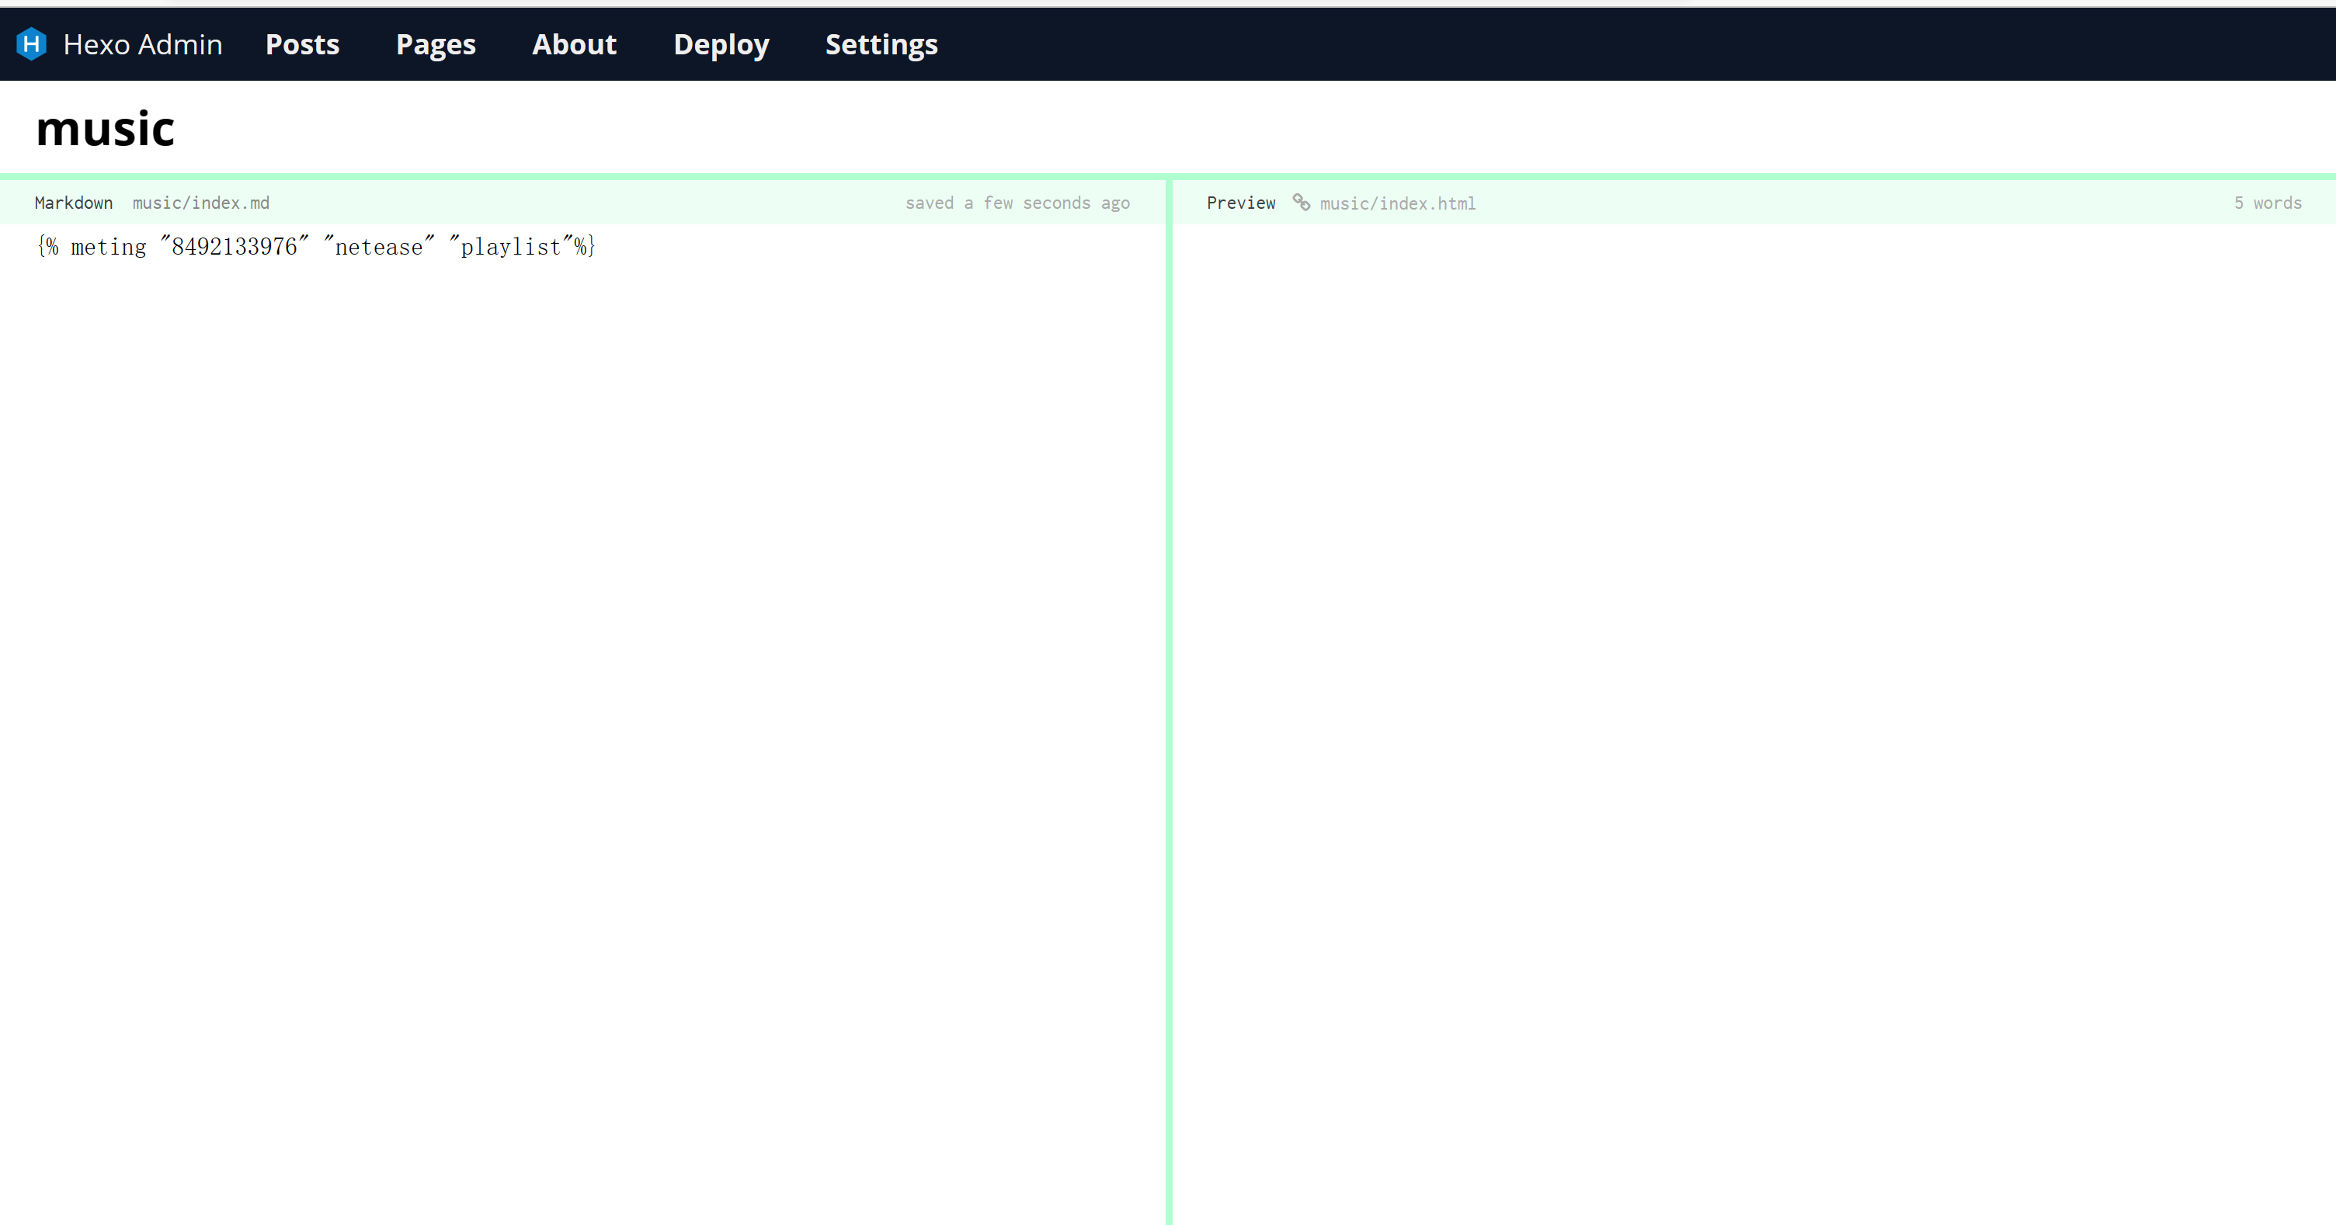Viewport: 2336px width, 1225px height.
Task: Click the Hexo Admin brand text
Action: (x=142, y=44)
